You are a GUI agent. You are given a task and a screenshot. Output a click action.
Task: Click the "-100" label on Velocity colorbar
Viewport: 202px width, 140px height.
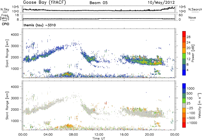[x=191, y=113]
